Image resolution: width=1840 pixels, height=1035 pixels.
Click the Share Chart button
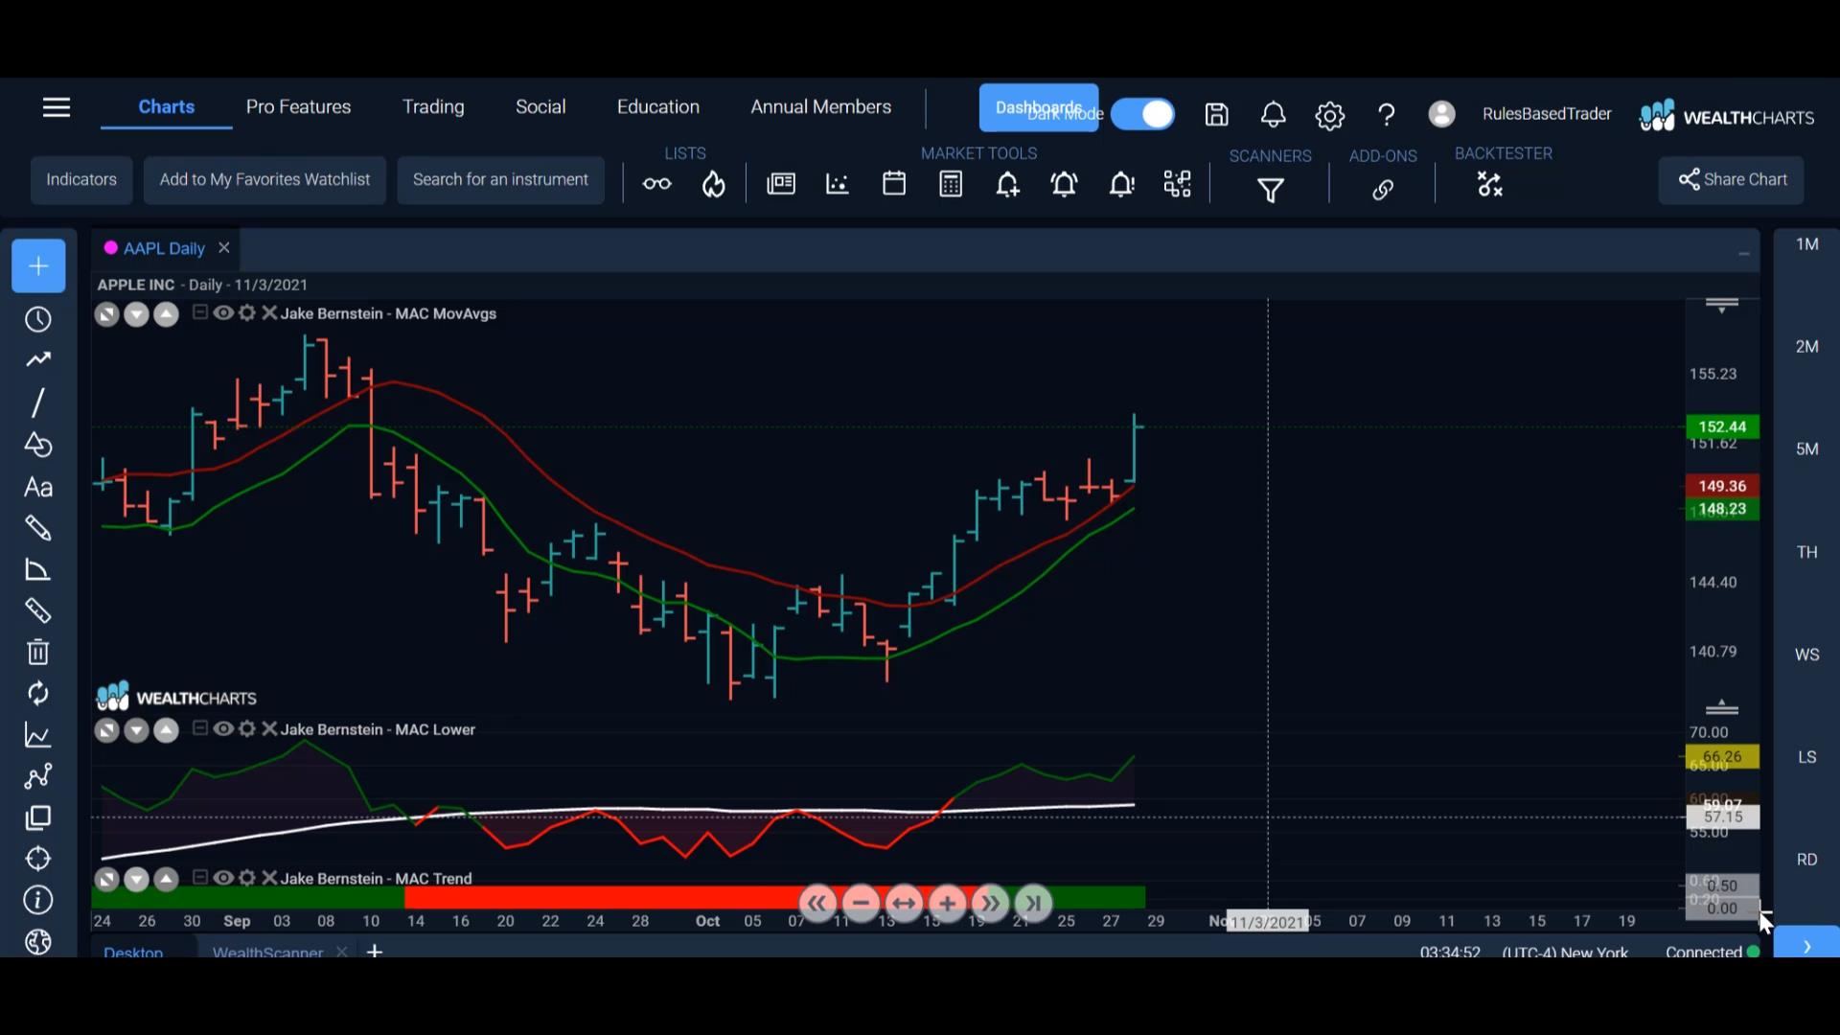(x=1732, y=180)
